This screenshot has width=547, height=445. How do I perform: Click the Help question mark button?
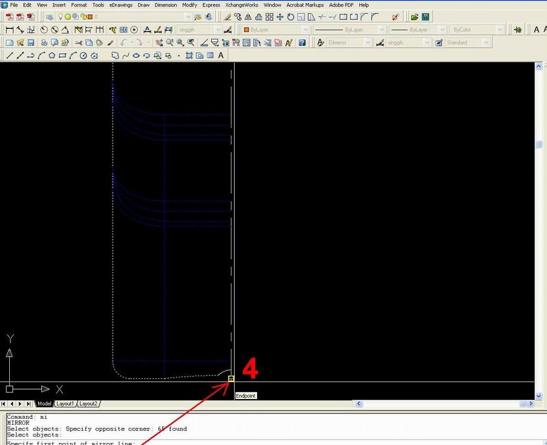(x=302, y=43)
